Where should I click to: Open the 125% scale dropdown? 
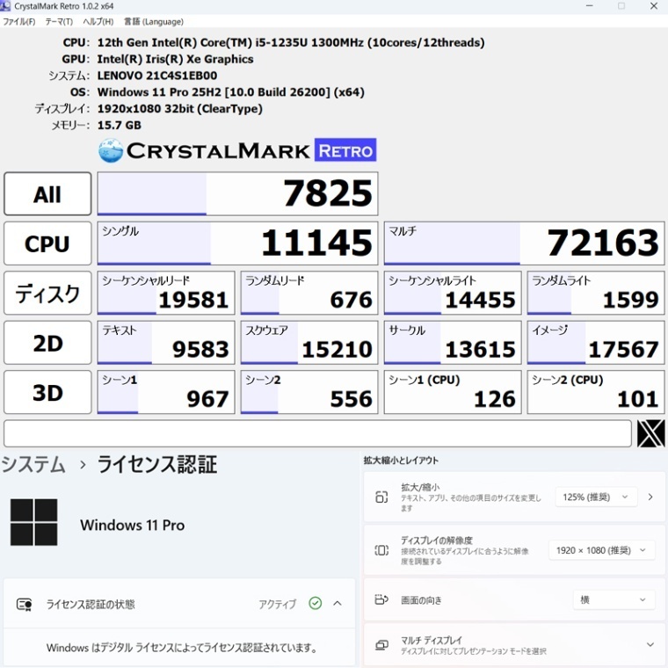596,497
